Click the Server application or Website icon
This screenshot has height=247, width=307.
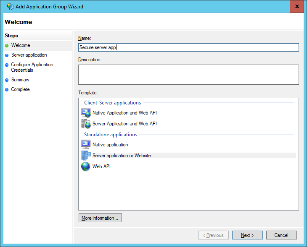pyautogui.click(x=86, y=156)
